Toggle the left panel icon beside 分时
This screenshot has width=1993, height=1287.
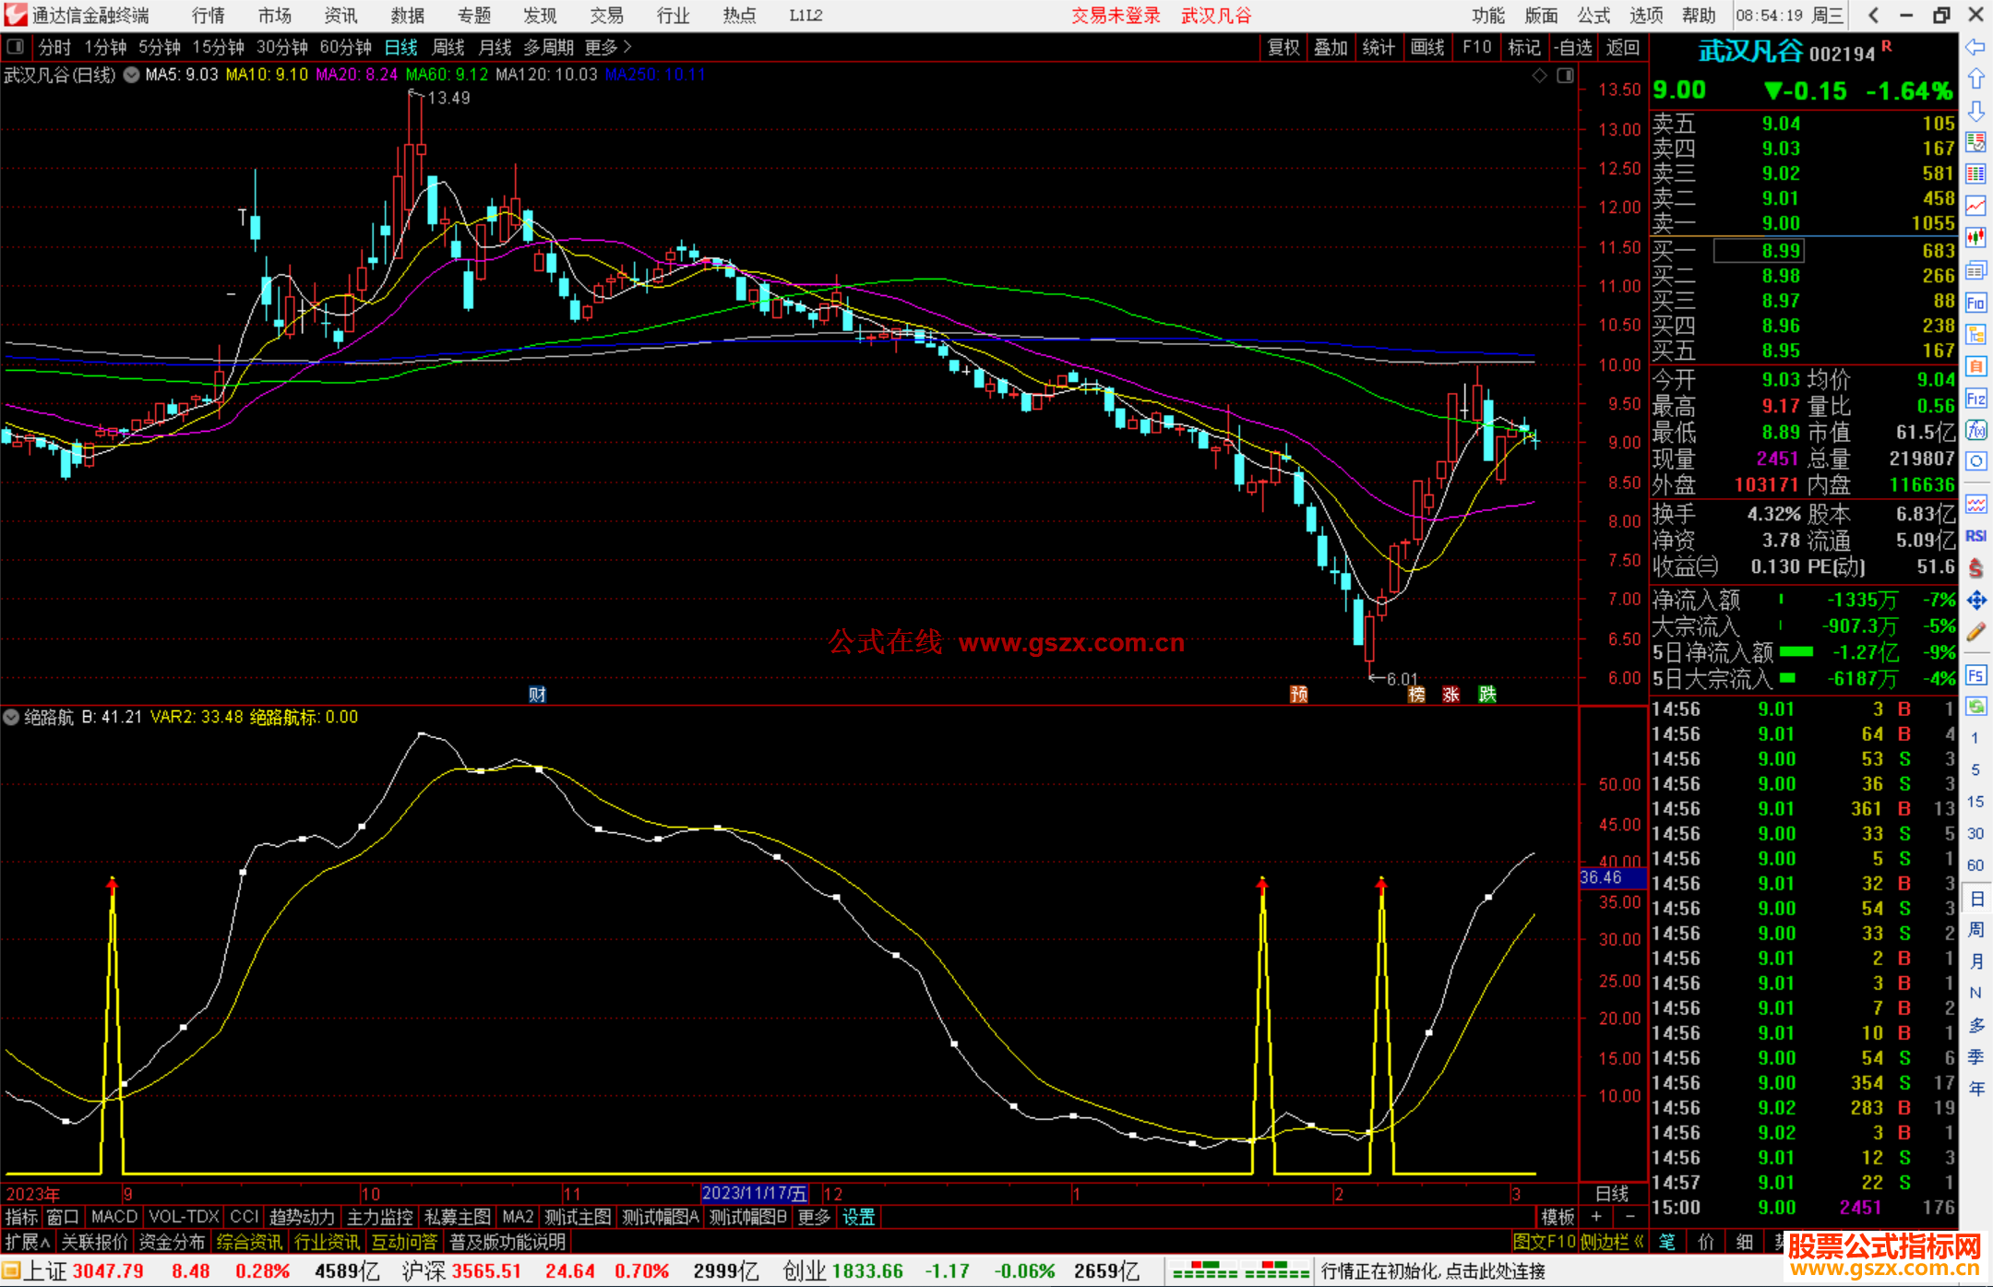coord(16,46)
